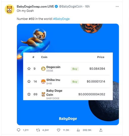Screen dimensions: 129x136
Task: Click the blue verified badge
Action: [56, 7]
